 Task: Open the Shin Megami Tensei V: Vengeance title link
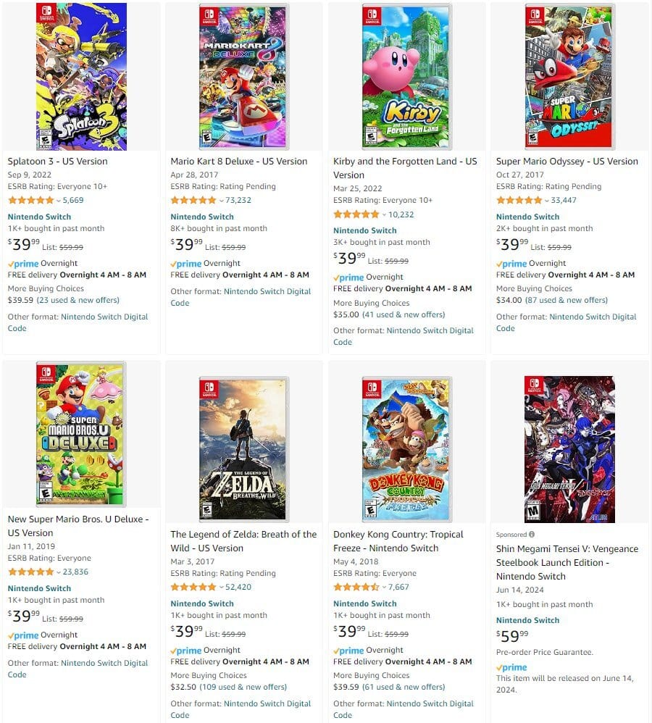567,563
